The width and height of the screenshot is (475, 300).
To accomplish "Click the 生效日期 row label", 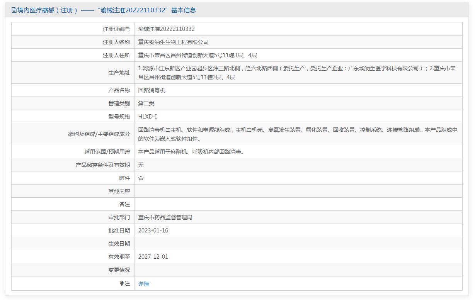I will tap(119, 244).
